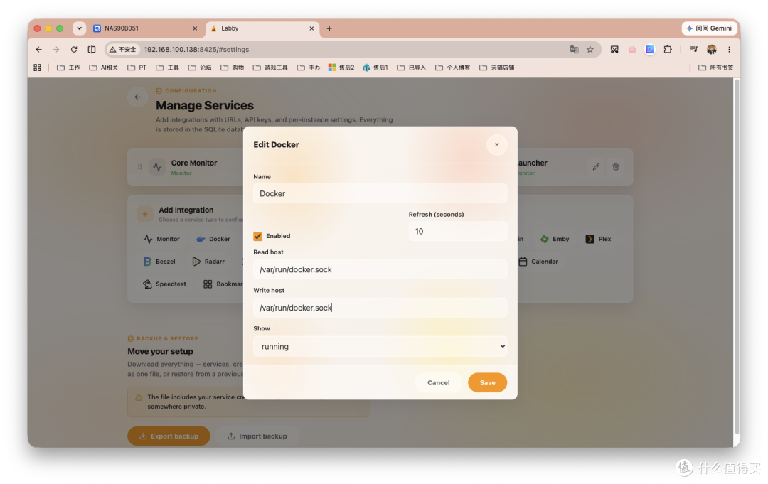Click Export backup button
This screenshot has height=484, width=768.
click(x=169, y=436)
